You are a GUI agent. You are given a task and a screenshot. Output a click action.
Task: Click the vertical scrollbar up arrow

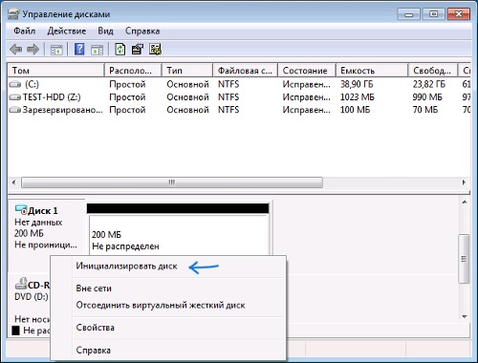465,202
